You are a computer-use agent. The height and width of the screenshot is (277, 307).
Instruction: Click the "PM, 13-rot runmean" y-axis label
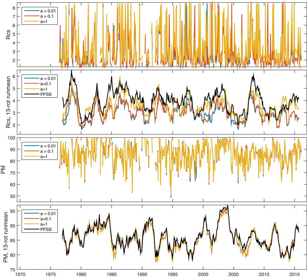(x=5, y=238)
